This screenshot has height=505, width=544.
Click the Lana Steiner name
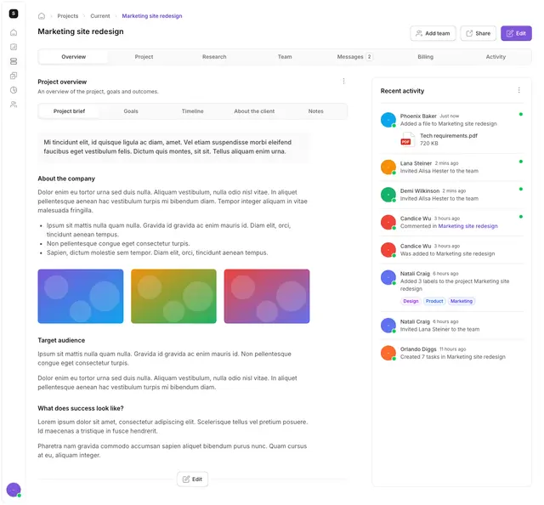pyautogui.click(x=416, y=163)
